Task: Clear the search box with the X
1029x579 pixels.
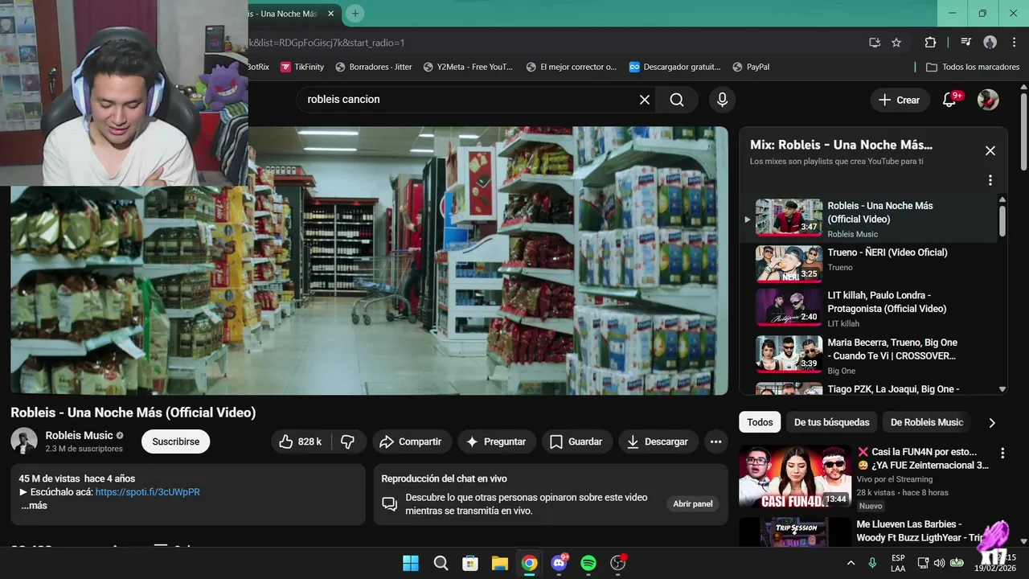Action: point(645,100)
